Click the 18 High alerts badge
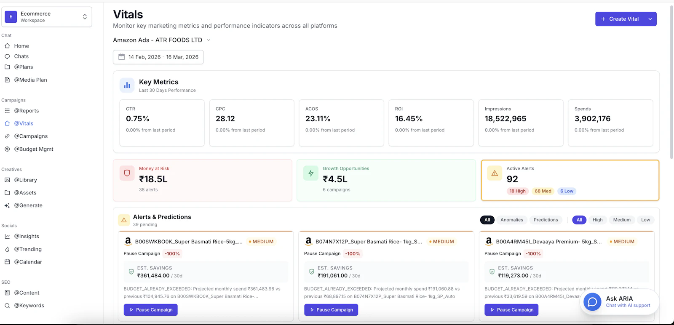The height and width of the screenshot is (325, 674). click(x=517, y=191)
